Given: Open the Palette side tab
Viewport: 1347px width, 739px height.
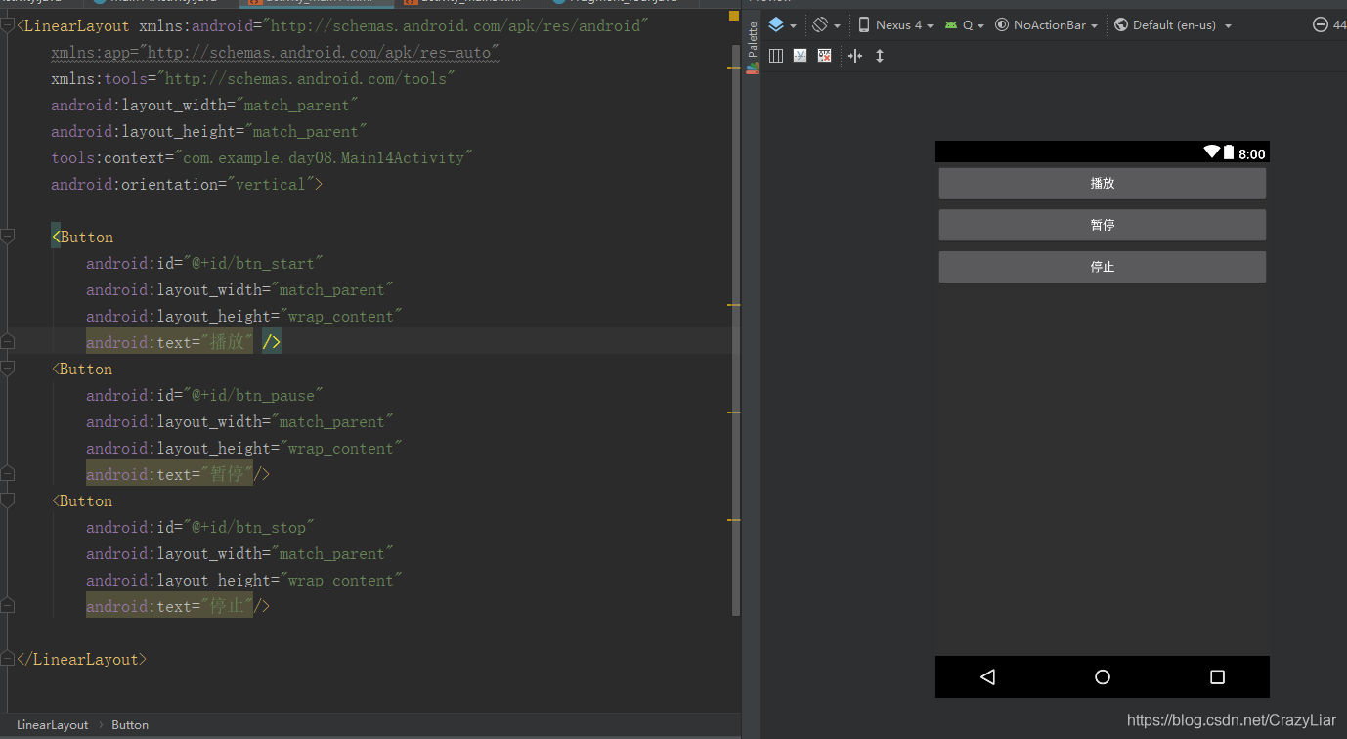Looking at the screenshot, I should click(752, 46).
